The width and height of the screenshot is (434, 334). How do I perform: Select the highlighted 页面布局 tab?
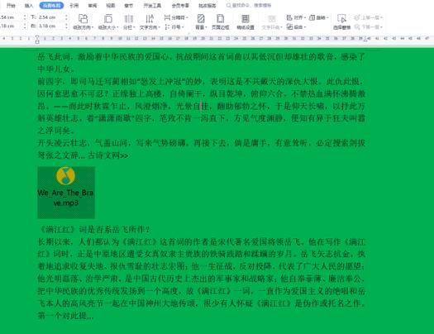(51, 5)
